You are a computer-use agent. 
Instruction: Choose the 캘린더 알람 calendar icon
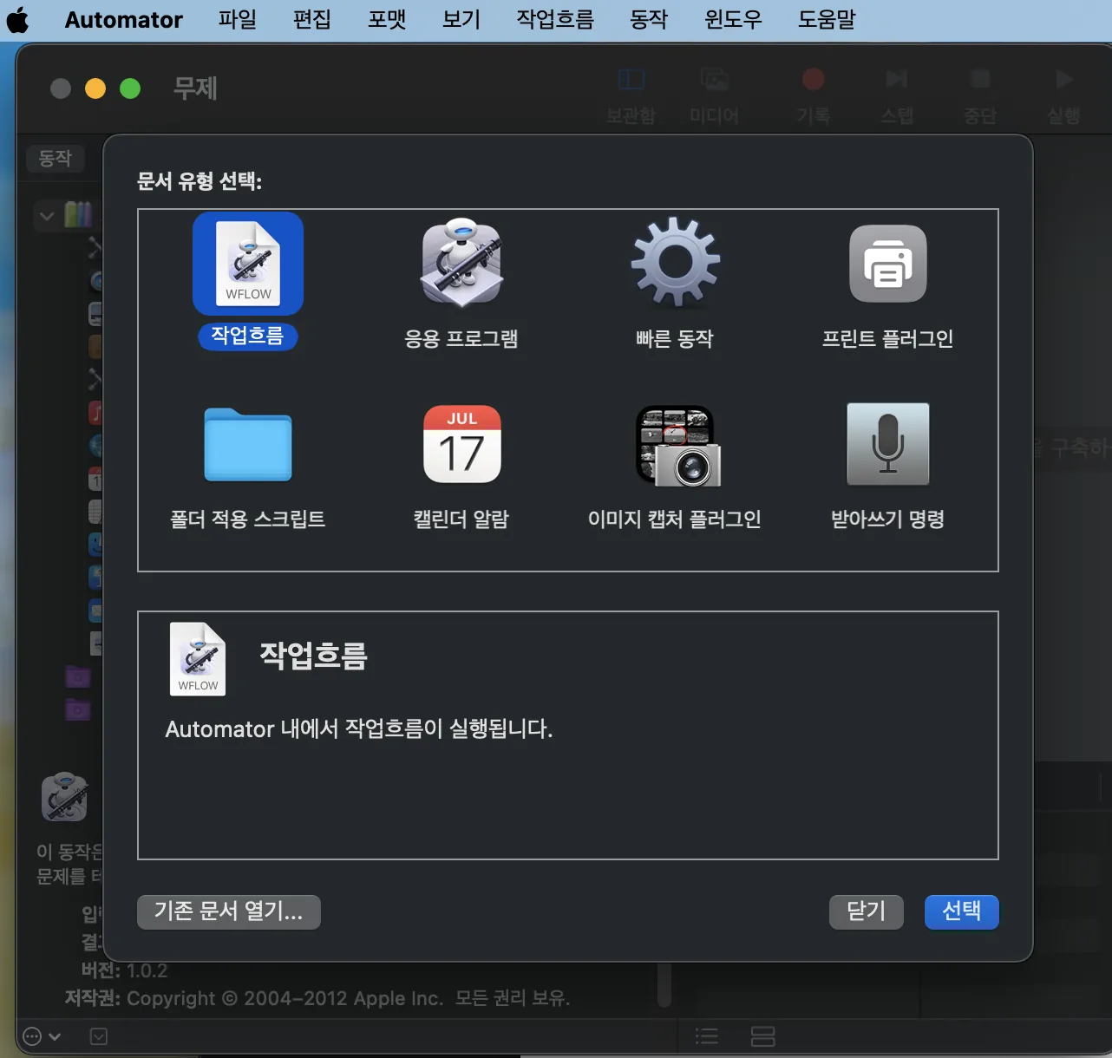pos(461,444)
